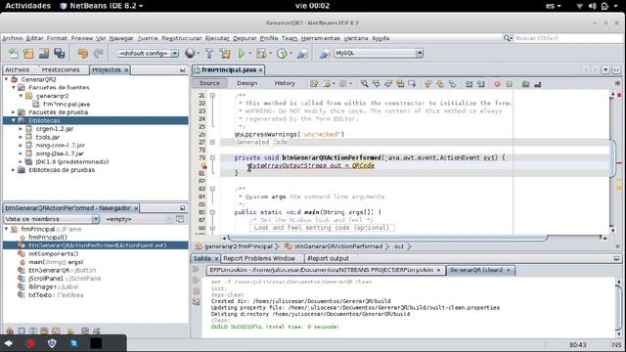Click the error hint bulb on line 80

(x=204, y=165)
